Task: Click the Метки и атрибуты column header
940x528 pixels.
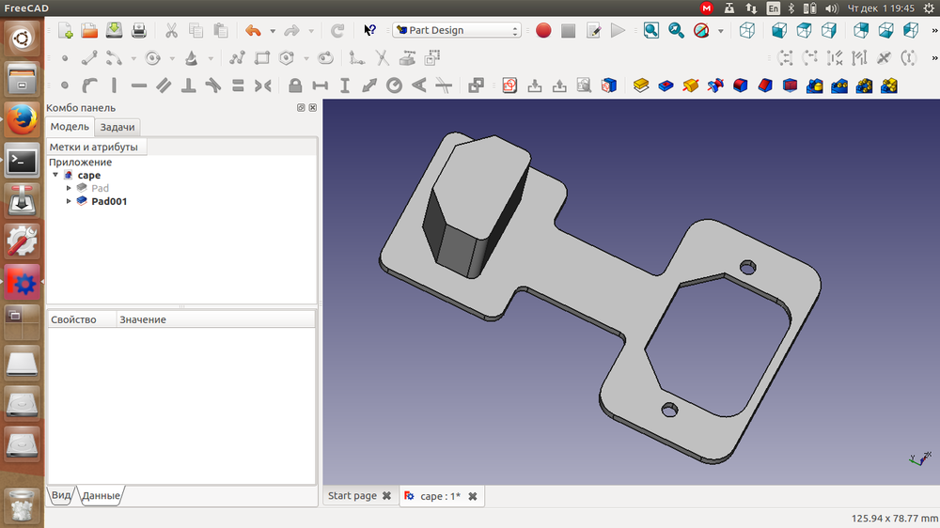Action: 94,147
